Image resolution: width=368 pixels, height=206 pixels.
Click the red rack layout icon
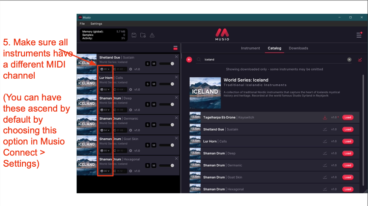[175, 48]
